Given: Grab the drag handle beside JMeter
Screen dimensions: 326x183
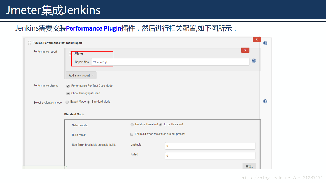Looking at the screenshot, I should tap(71, 54).
